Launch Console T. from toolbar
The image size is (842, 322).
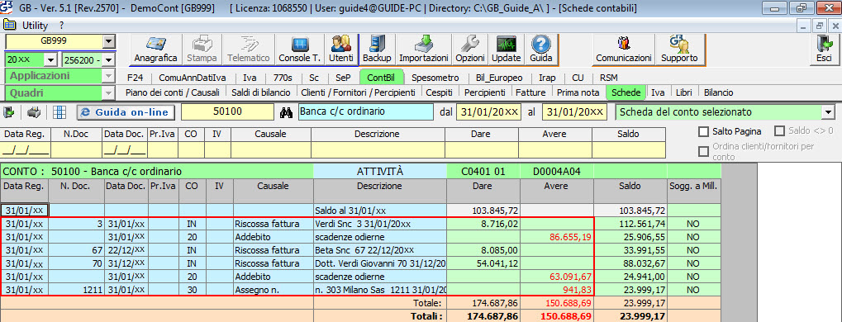(300, 49)
